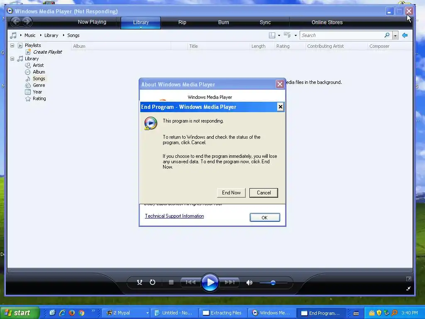Viewport: 425px width, 319px height.
Task: Launch Firefox from quick launch
Action: pos(72,313)
